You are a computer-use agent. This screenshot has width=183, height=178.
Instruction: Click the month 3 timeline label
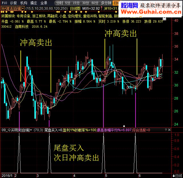(x=38, y=176)
